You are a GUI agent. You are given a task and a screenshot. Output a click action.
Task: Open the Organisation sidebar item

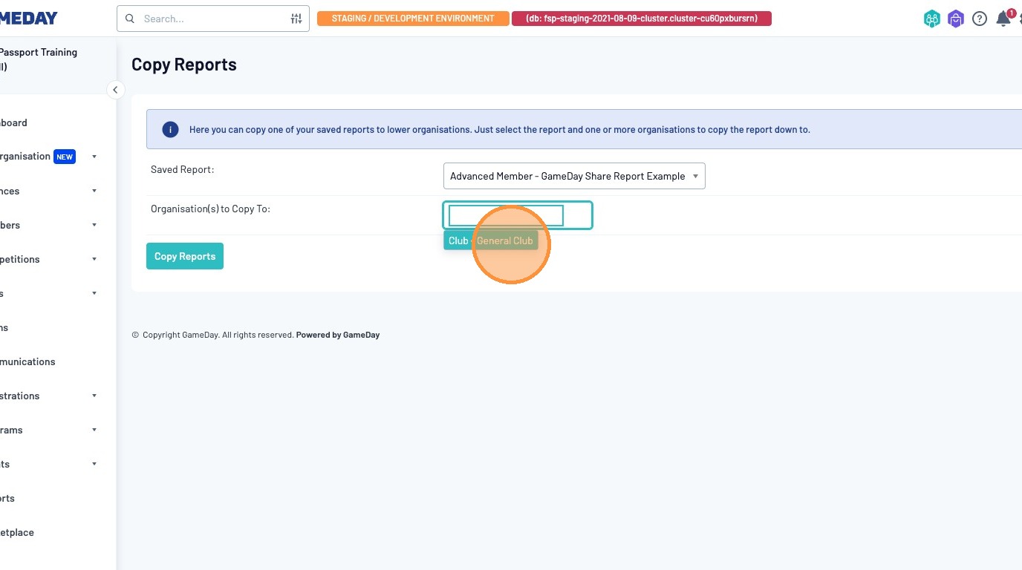tap(25, 157)
